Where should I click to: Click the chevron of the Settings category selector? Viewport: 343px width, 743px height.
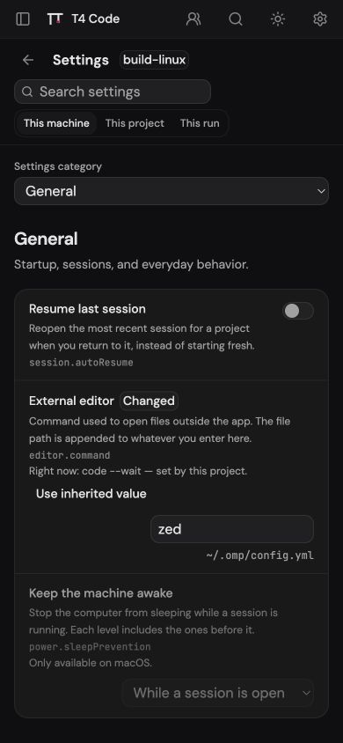[321, 191]
